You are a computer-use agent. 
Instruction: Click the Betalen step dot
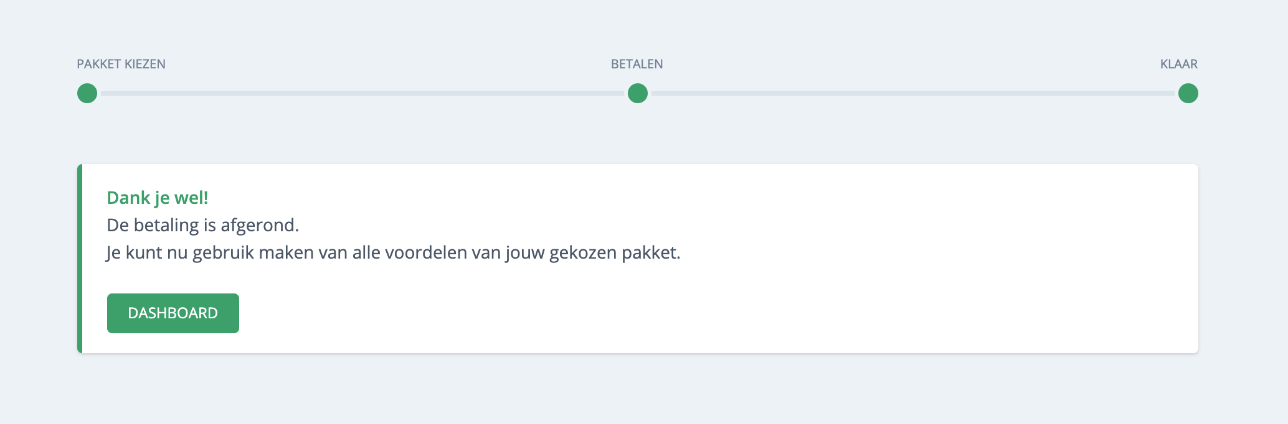pos(637,93)
